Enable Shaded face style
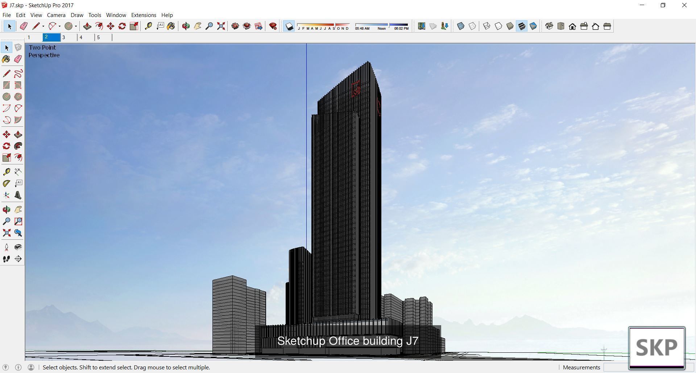 click(510, 26)
